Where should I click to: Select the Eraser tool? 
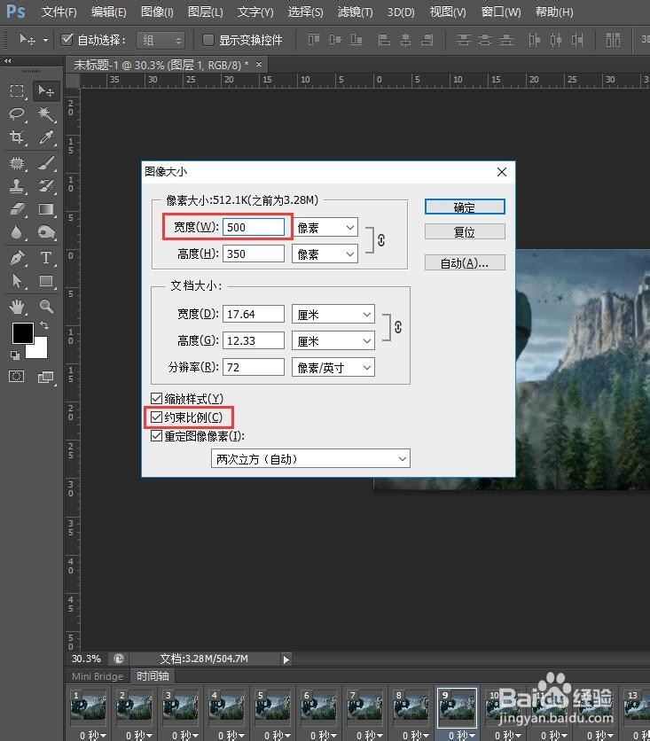(x=17, y=209)
